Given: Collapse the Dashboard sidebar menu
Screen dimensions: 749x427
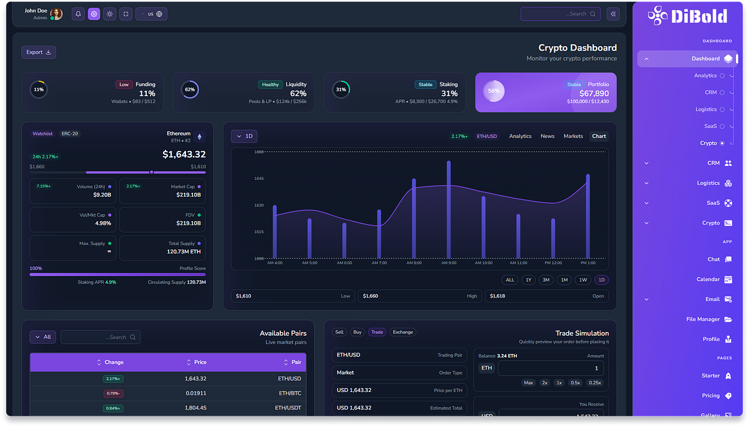Looking at the screenshot, I should [687, 59].
